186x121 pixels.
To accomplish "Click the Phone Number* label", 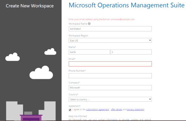I will coord(77,71).
